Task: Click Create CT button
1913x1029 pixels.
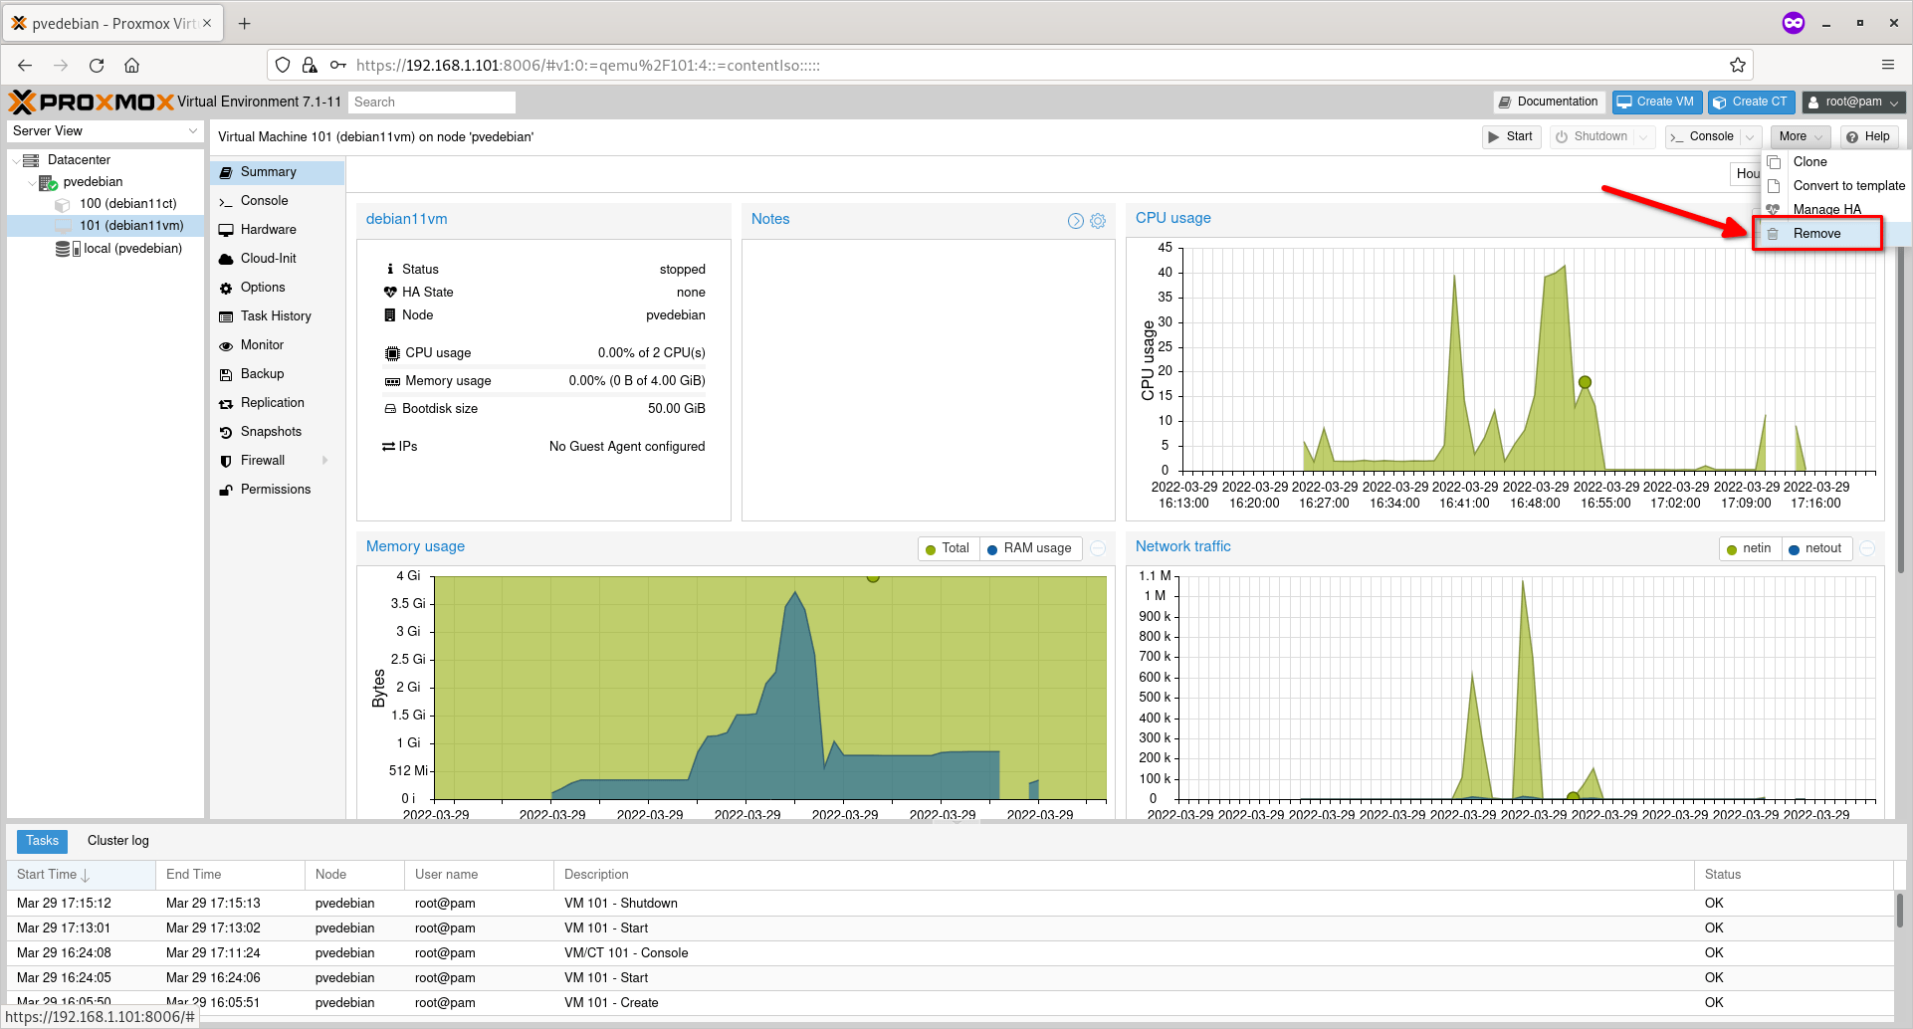Action: pyautogui.click(x=1751, y=103)
